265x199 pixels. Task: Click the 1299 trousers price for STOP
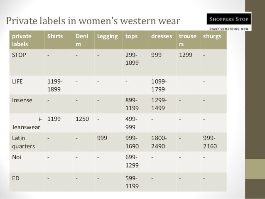coord(184,54)
